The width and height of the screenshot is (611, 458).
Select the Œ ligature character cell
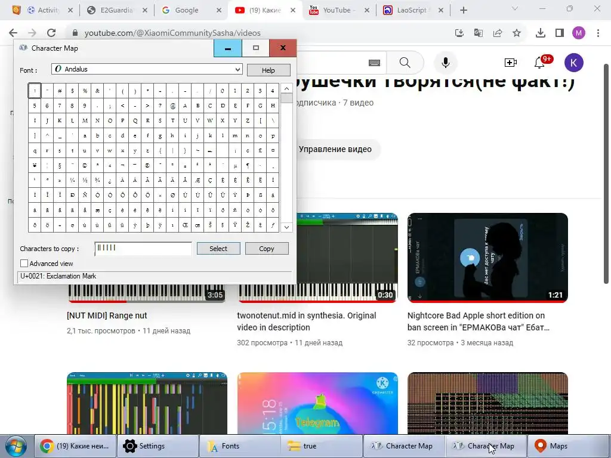pyautogui.click(x=185, y=225)
